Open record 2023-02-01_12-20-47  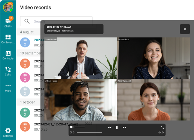58,124
